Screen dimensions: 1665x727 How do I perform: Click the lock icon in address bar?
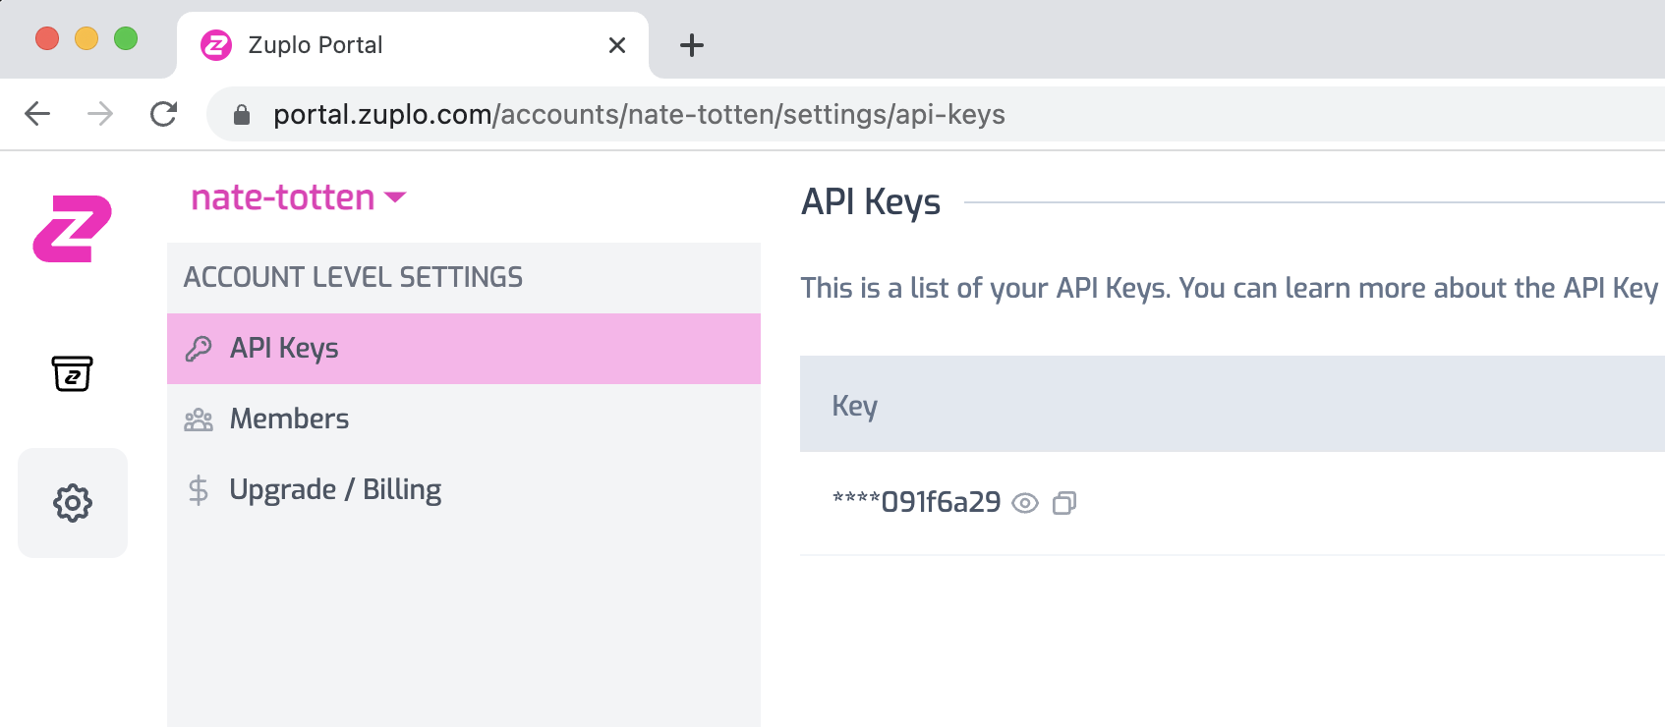click(x=242, y=115)
